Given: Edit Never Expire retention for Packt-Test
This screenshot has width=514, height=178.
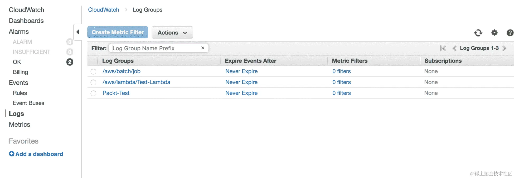Looking at the screenshot, I should (x=241, y=93).
